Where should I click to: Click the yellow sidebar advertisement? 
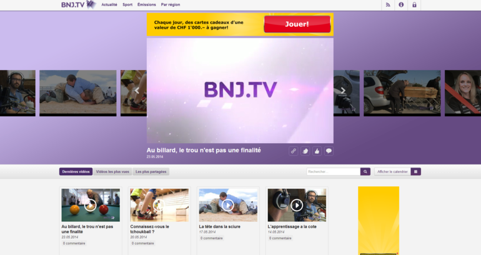pyautogui.click(x=379, y=221)
